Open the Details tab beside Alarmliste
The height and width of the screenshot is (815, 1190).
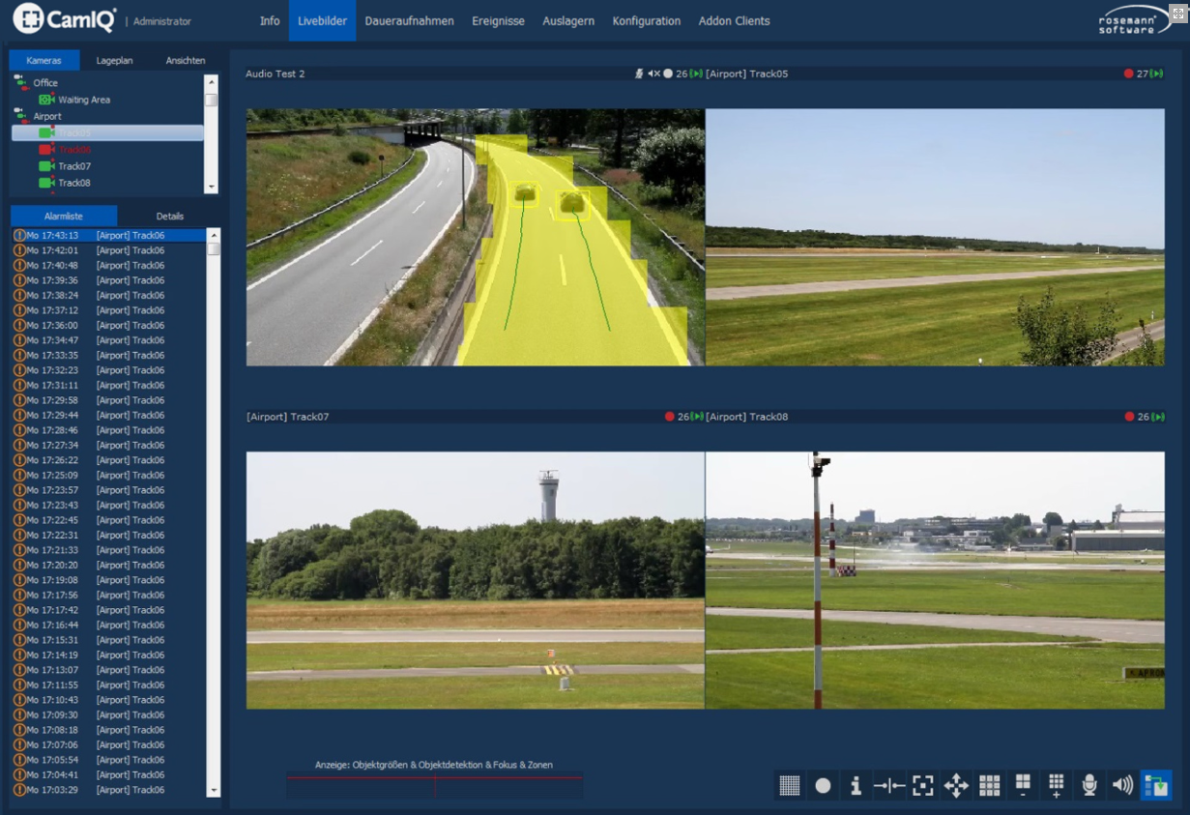170,216
